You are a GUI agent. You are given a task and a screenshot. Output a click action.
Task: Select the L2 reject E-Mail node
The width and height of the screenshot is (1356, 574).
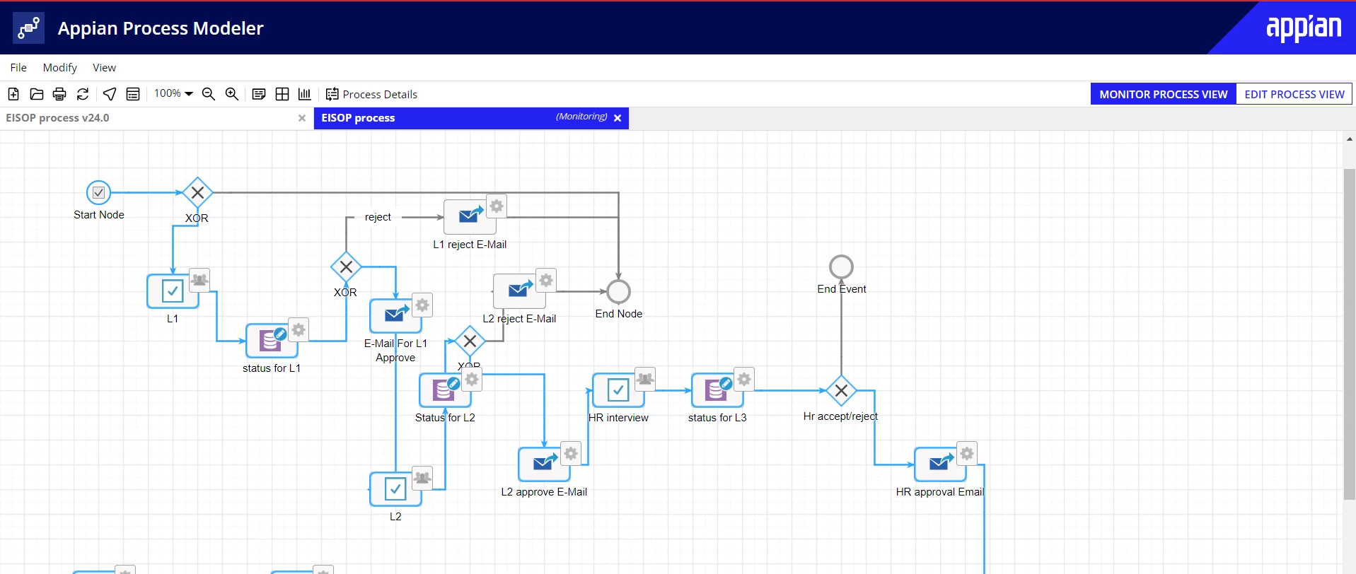[x=519, y=291]
